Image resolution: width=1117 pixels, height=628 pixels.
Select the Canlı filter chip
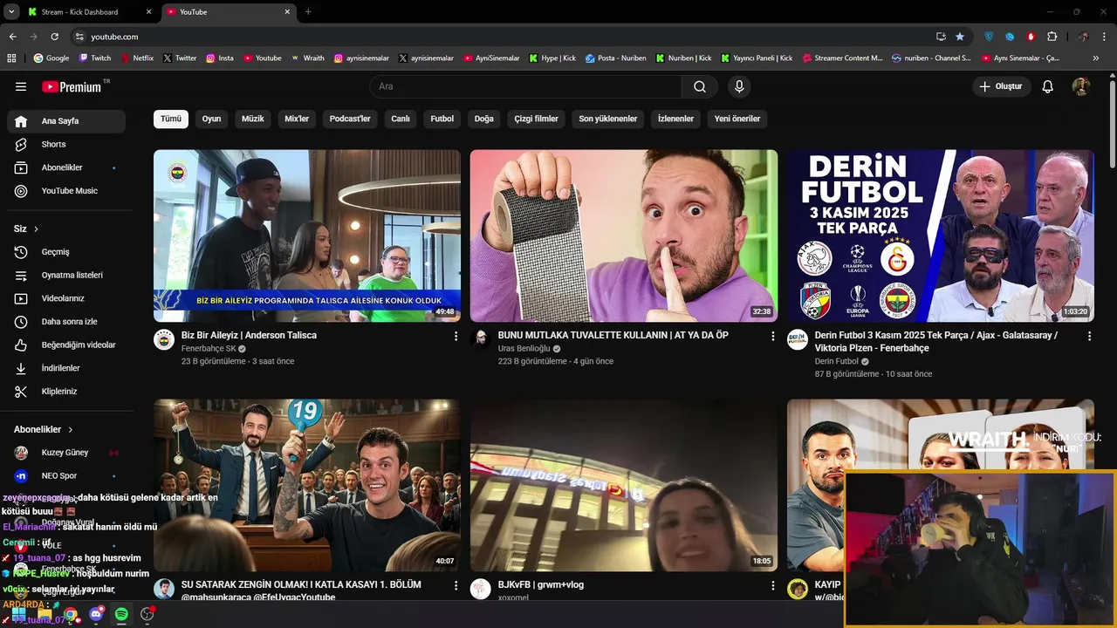[401, 119]
